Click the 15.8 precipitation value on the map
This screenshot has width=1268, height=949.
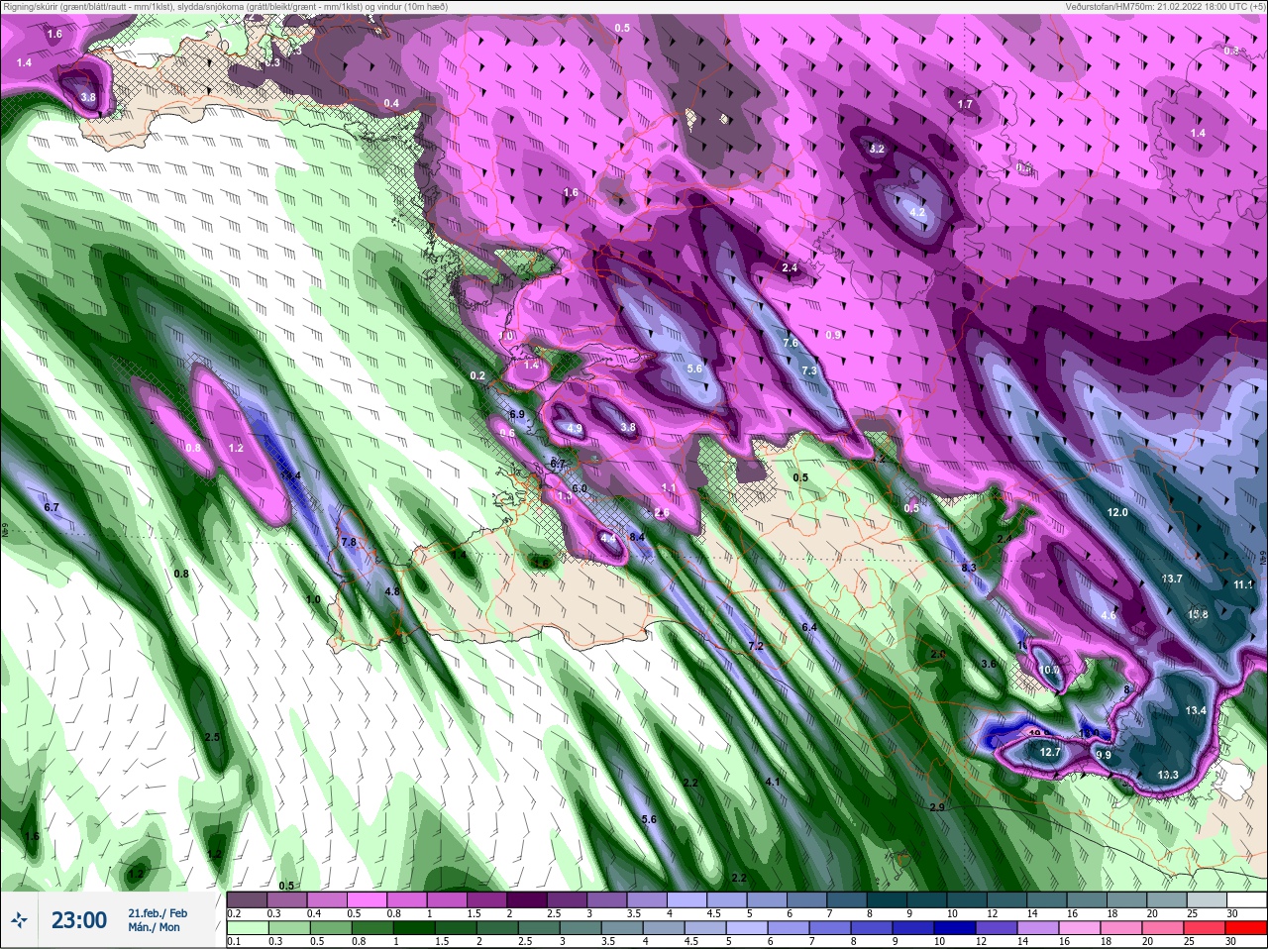pos(1199,614)
